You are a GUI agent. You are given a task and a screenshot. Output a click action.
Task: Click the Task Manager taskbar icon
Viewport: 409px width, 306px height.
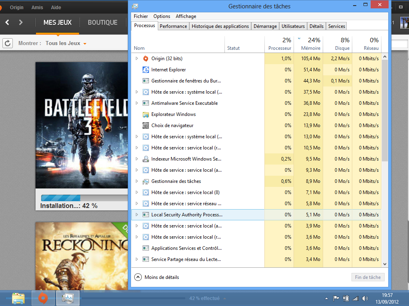point(68,298)
